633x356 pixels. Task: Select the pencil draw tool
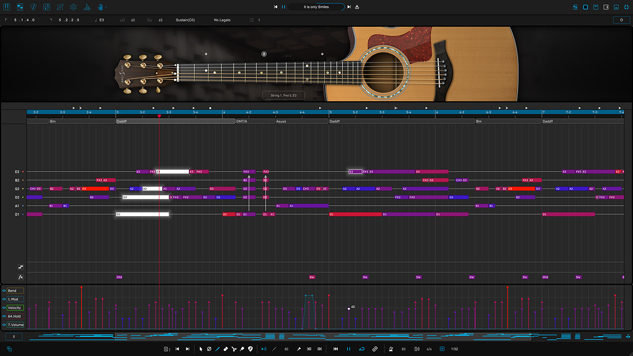218,349
